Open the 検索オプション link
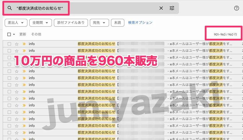The image size is (243, 140). [x=140, y=23]
